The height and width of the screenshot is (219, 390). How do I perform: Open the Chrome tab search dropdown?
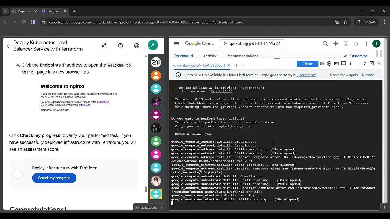pyautogui.click(x=5, y=11)
